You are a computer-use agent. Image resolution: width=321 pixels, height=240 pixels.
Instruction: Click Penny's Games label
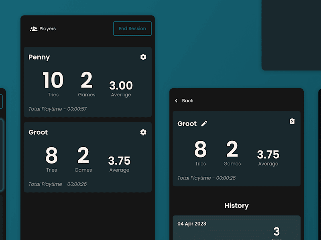click(87, 95)
